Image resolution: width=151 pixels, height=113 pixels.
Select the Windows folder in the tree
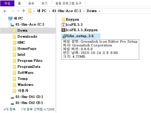[x=25, y=85]
